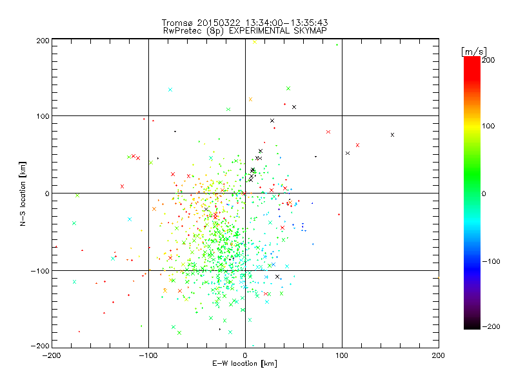The image size is (516, 387).
Task: Click the black bottom of the colorbar
Action: click(x=472, y=325)
